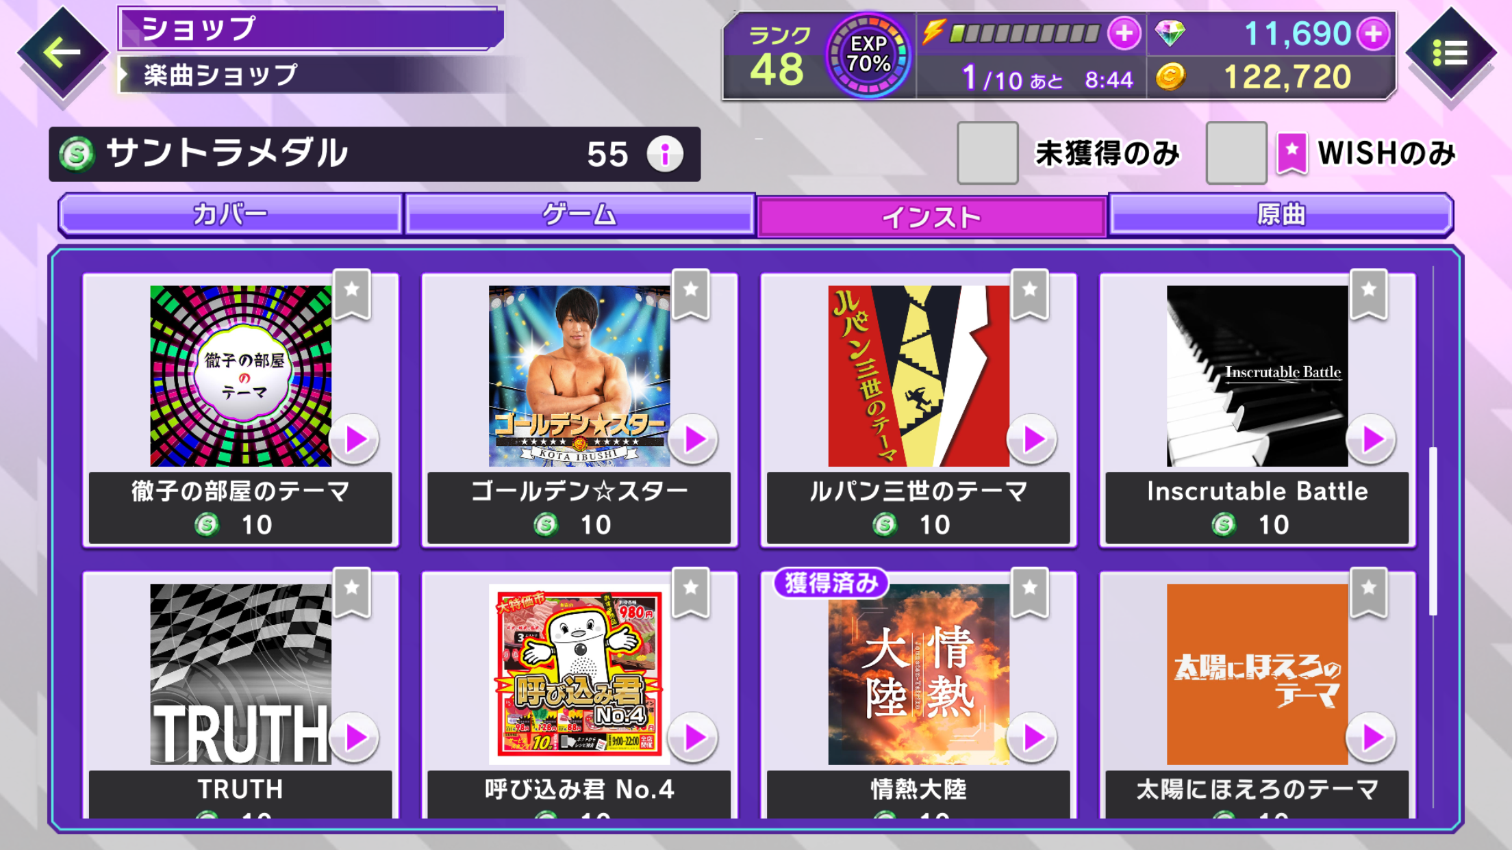Open the サントラメダル info icon
This screenshot has width=1512, height=850.
[665, 153]
